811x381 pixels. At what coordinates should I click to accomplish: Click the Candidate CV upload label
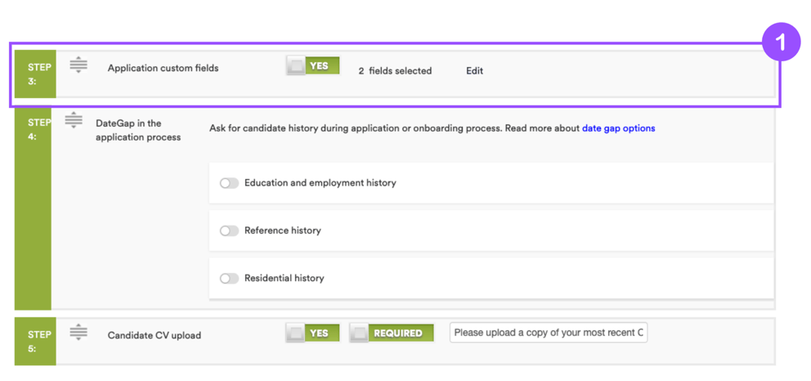point(154,335)
